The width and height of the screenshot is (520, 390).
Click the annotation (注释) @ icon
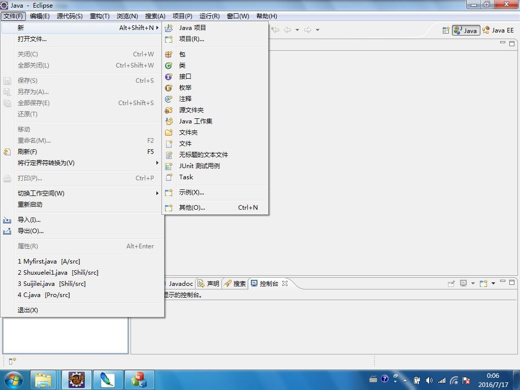tap(169, 99)
